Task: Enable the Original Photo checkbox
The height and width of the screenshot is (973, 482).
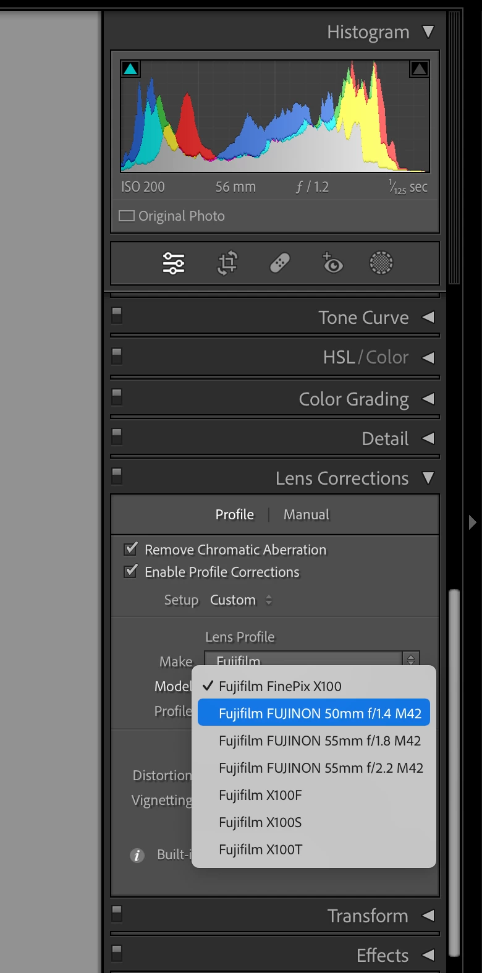Action: 127,216
